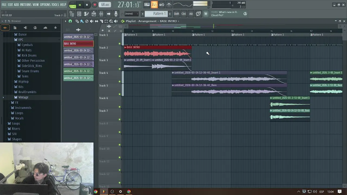The image size is (347, 195).
Task: Click the right-arrow toolbar icon
Action: click(x=108, y=14)
